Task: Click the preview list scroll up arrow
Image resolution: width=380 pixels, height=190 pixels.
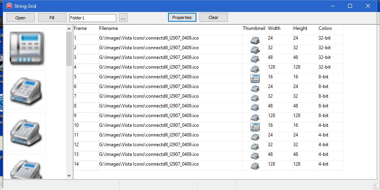Action: (x=69, y=29)
